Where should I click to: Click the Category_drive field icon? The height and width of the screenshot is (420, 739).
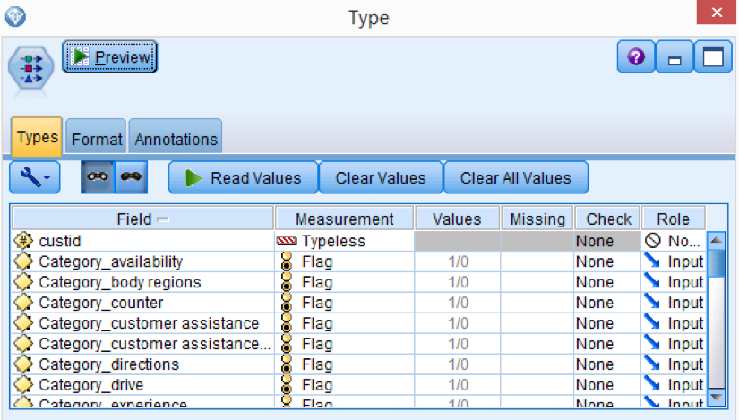(23, 385)
